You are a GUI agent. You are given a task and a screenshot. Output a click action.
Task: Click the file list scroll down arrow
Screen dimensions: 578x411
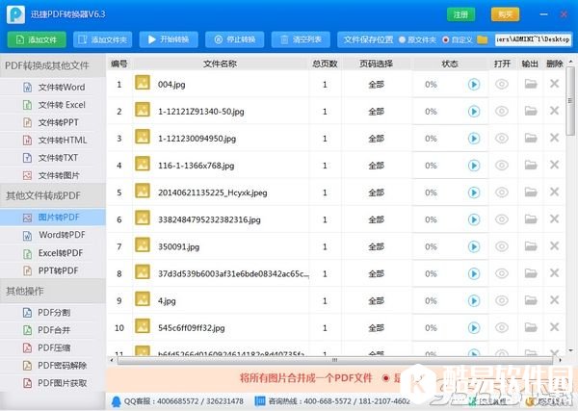point(570,350)
